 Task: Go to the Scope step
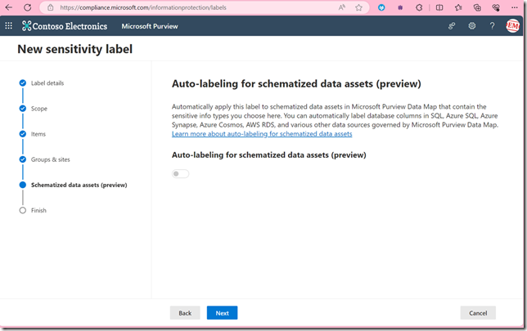(39, 109)
